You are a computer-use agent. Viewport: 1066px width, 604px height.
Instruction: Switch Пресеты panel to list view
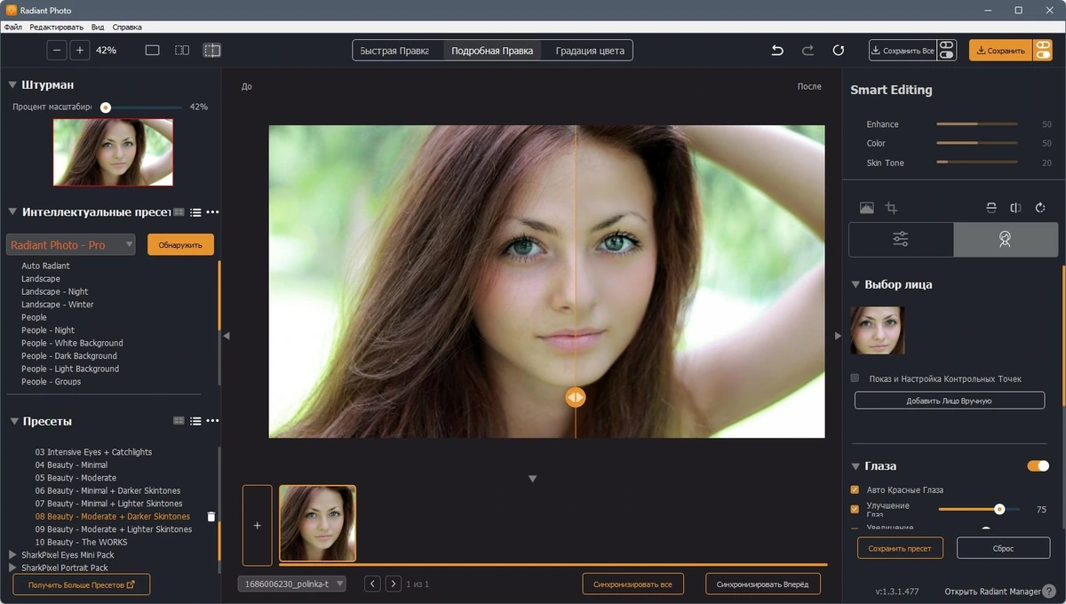(195, 421)
